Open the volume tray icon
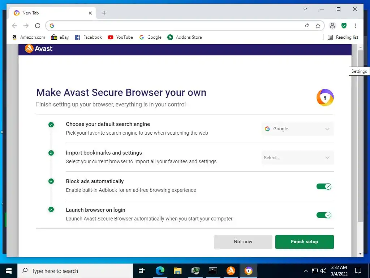 [x=323, y=271]
